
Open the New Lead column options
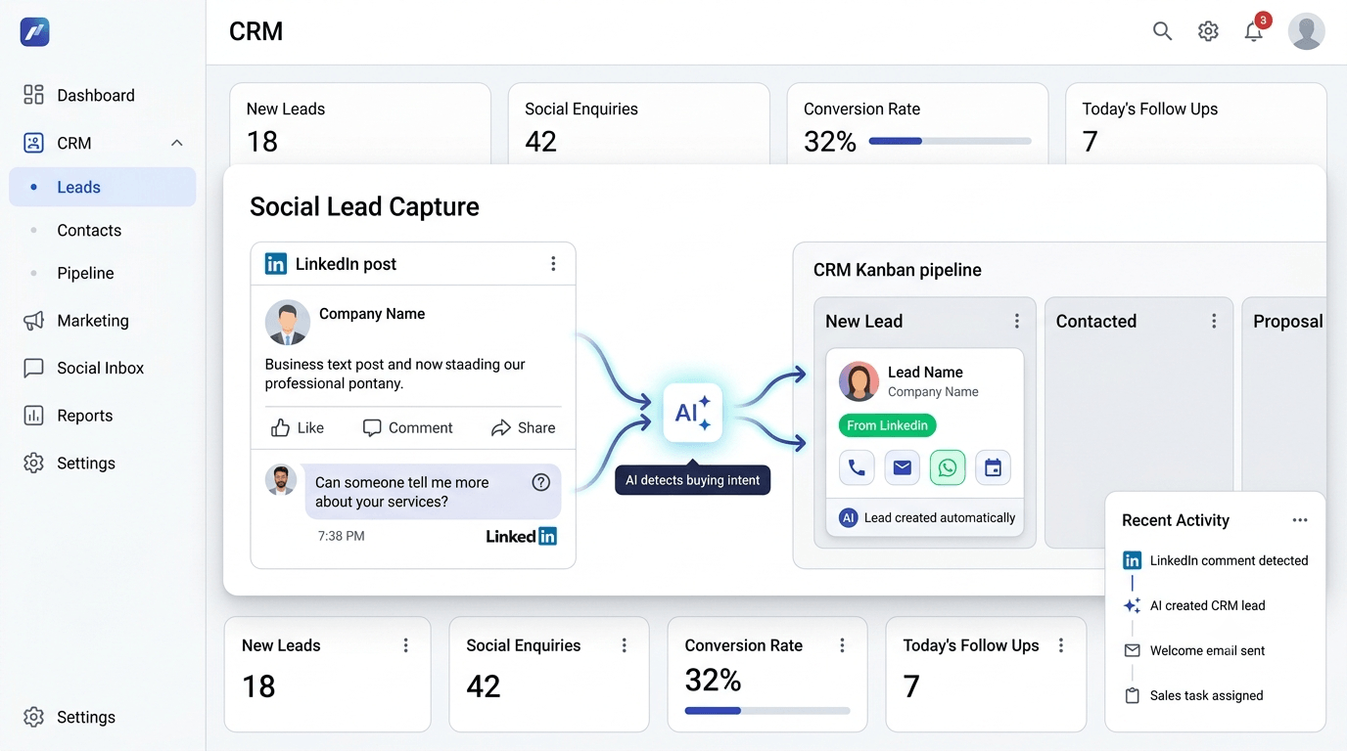(1017, 321)
